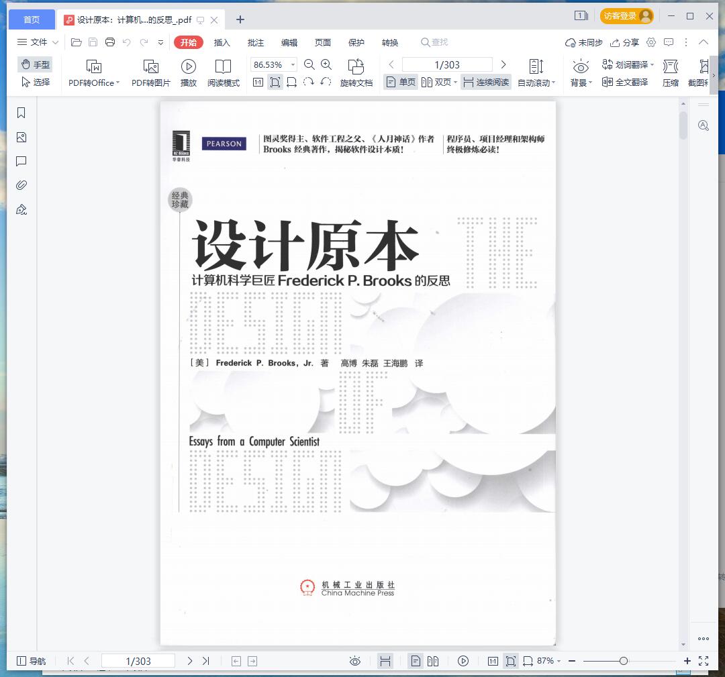Open the search tool in the right sidebar

tap(704, 125)
